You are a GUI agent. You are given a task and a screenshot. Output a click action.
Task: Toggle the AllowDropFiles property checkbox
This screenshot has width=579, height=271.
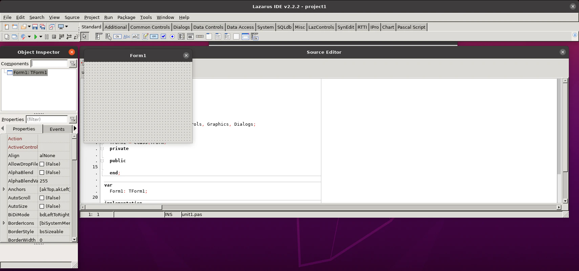42,164
